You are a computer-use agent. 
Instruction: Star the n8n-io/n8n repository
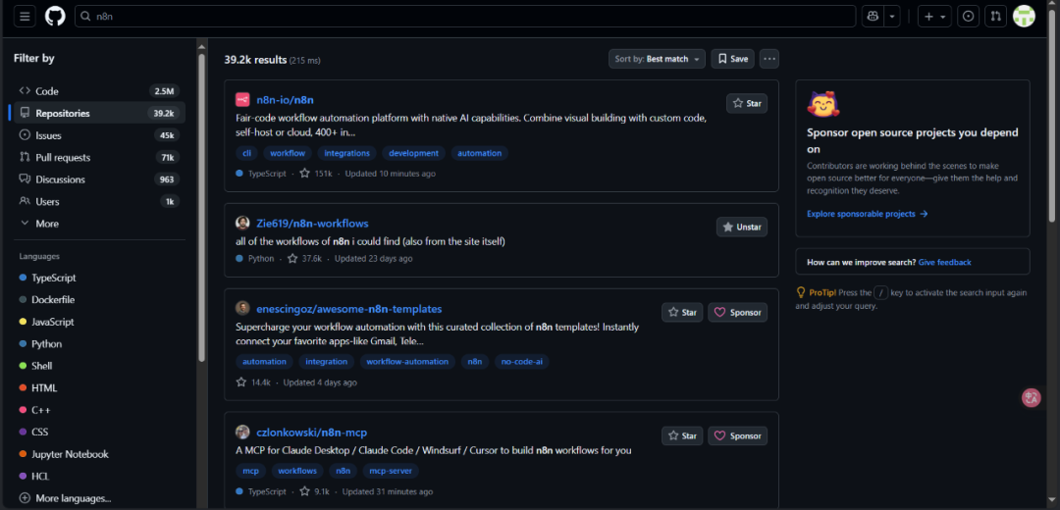747,103
